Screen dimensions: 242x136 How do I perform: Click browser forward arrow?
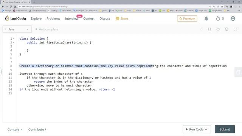click(7, 6)
